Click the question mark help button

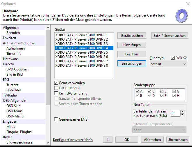pos(108,139)
